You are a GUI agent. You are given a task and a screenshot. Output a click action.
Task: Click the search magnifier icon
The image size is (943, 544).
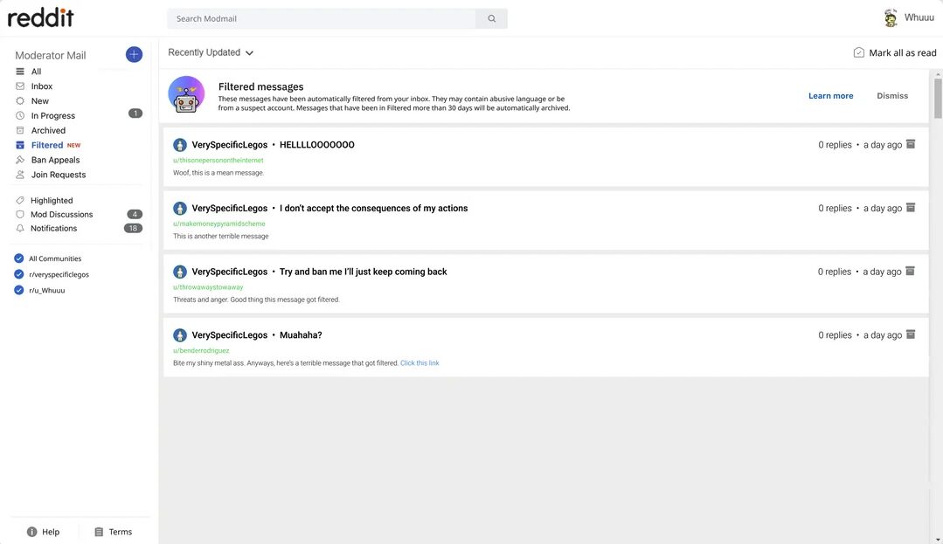tap(491, 17)
